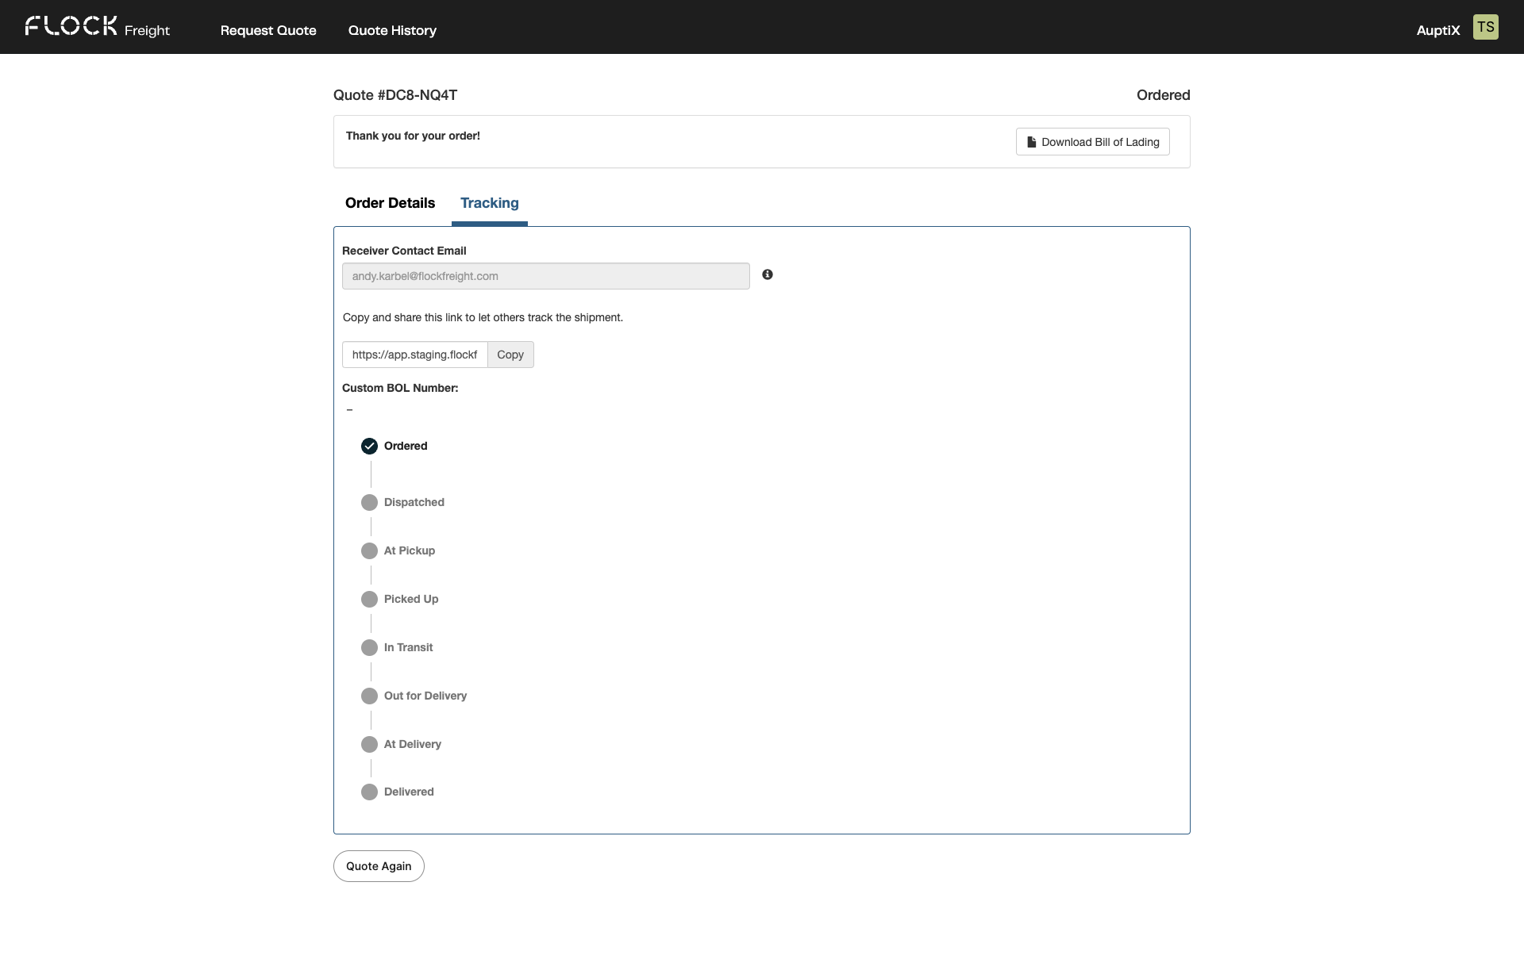Image resolution: width=1524 pixels, height=955 pixels.
Task: Click the Download Bill of Lading file icon
Action: click(x=1031, y=141)
